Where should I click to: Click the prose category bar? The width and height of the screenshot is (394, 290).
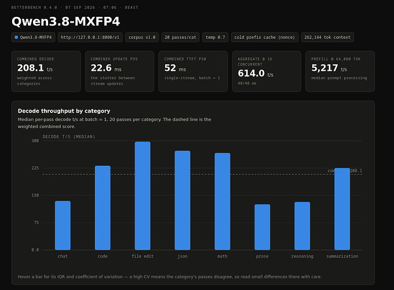262,227
